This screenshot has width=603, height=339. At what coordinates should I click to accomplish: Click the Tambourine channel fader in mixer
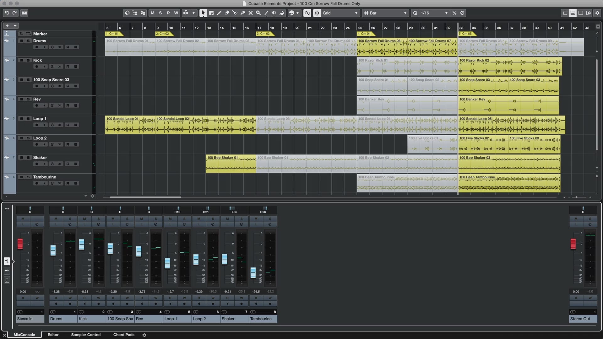253,273
